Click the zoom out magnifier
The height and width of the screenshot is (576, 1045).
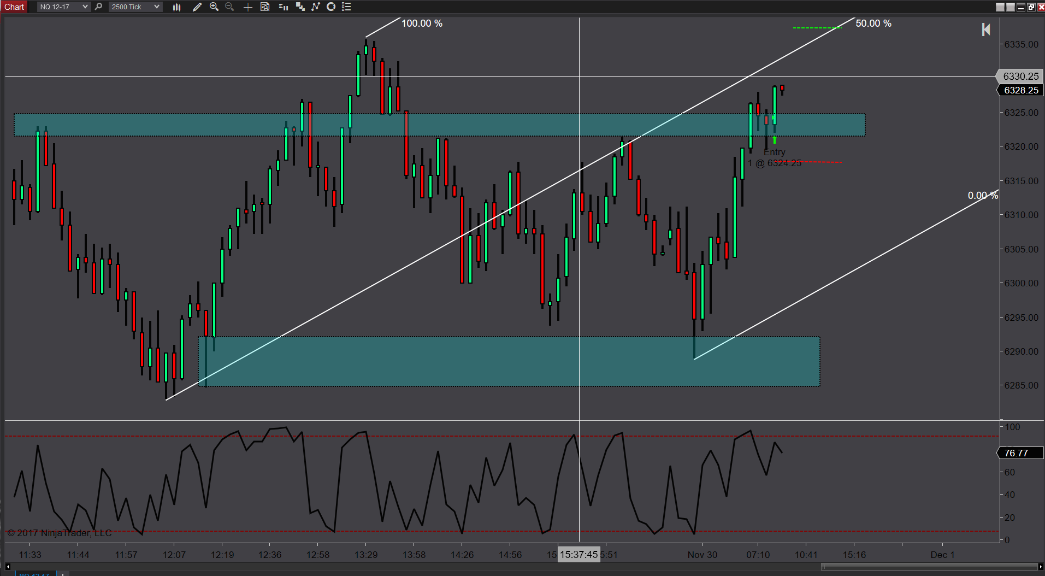229,7
